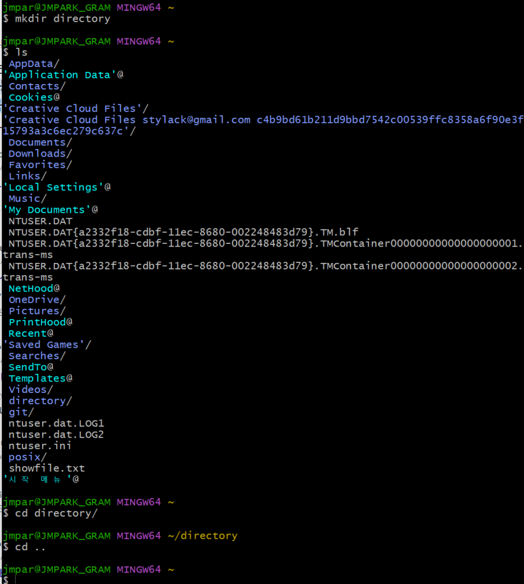This screenshot has width=524, height=584.
Task: Click the Templates@ entry
Action: pos(40,378)
